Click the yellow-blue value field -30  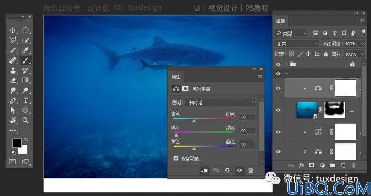247,145
